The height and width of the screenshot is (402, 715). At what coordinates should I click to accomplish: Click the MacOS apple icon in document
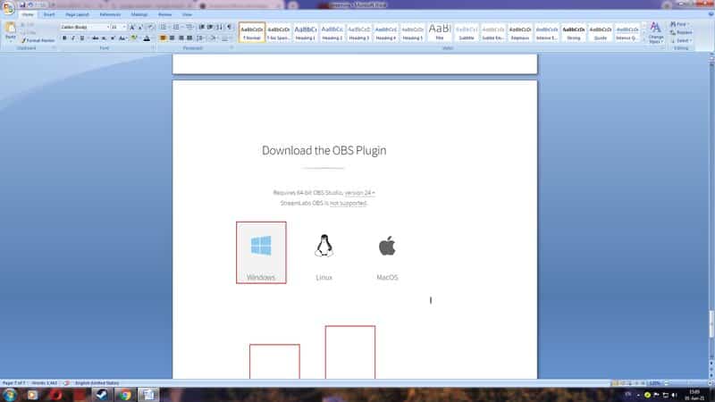pyautogui.click(x=387, y=247)
